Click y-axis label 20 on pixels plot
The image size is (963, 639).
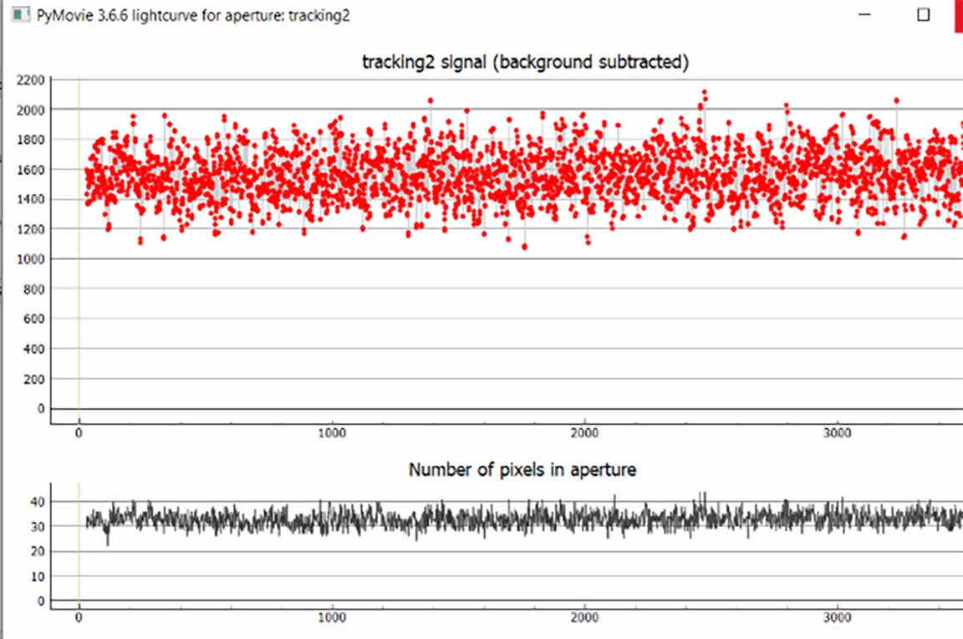(x=38, y=552)
